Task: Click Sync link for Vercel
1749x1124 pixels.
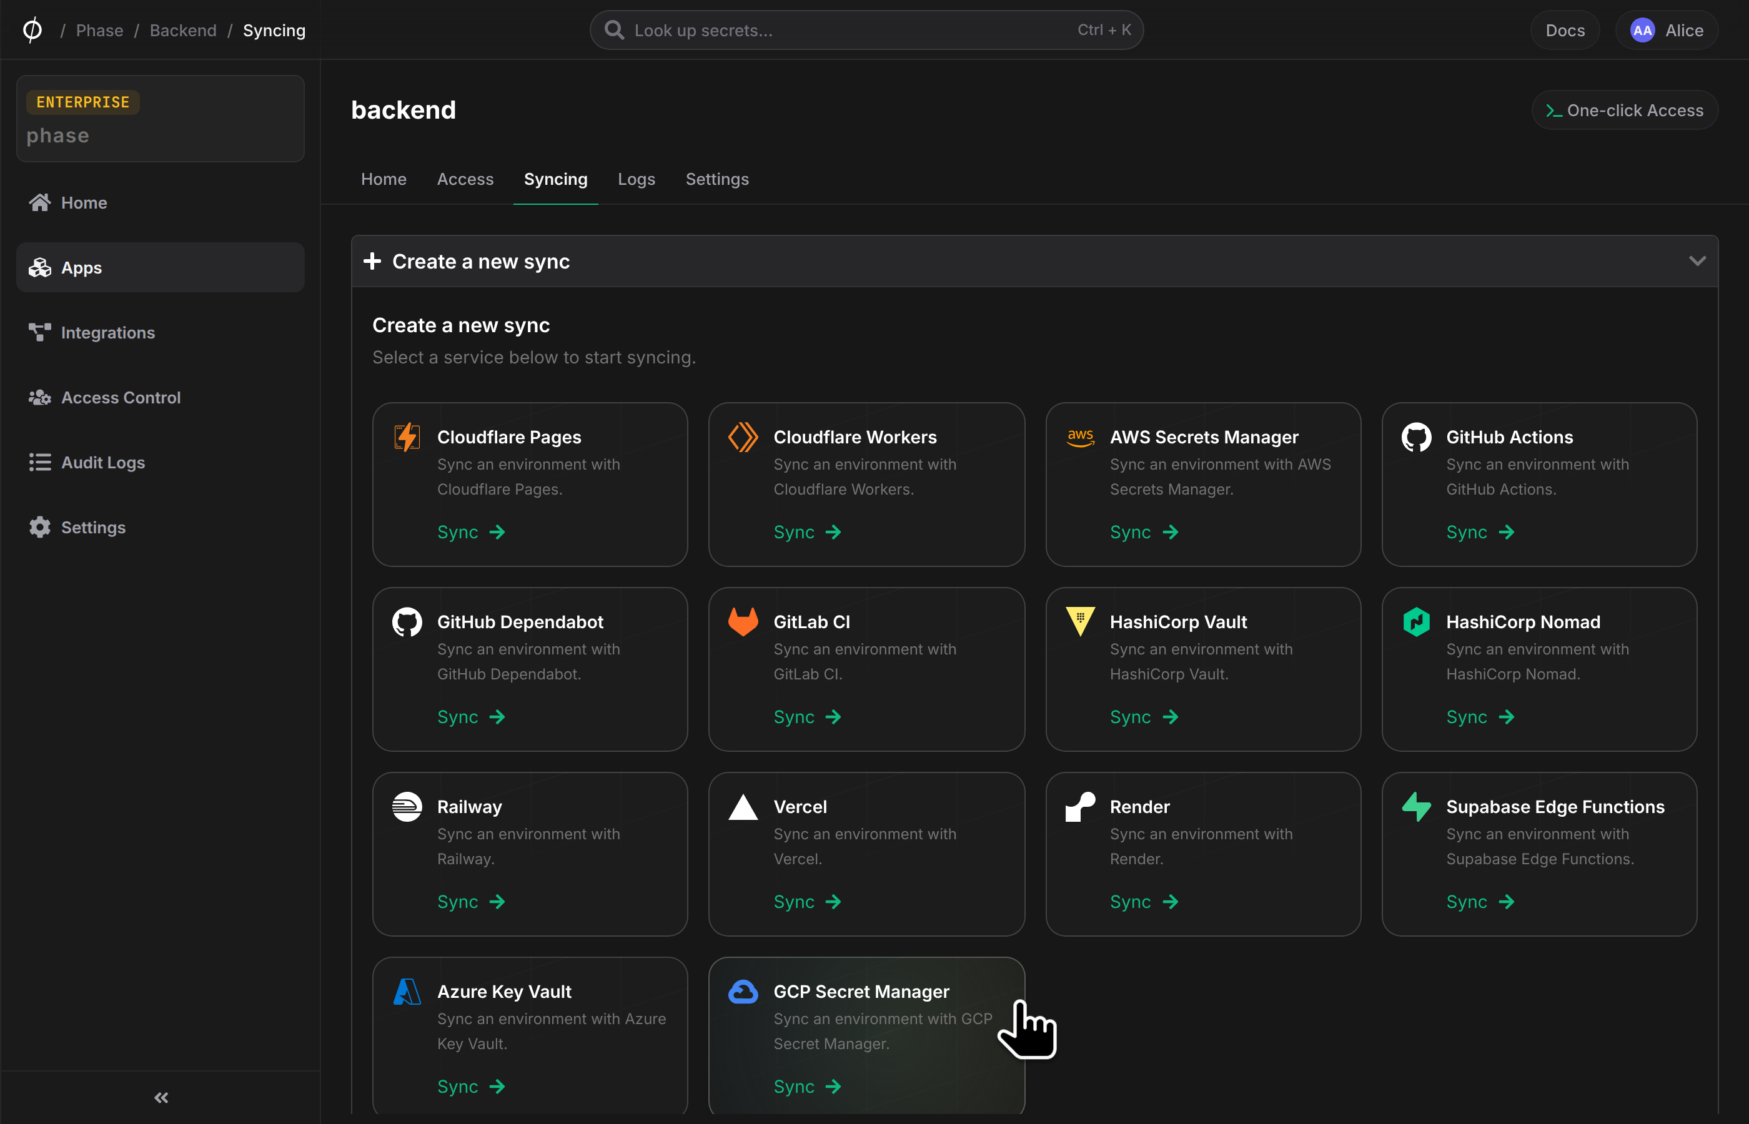Action: 808,902
